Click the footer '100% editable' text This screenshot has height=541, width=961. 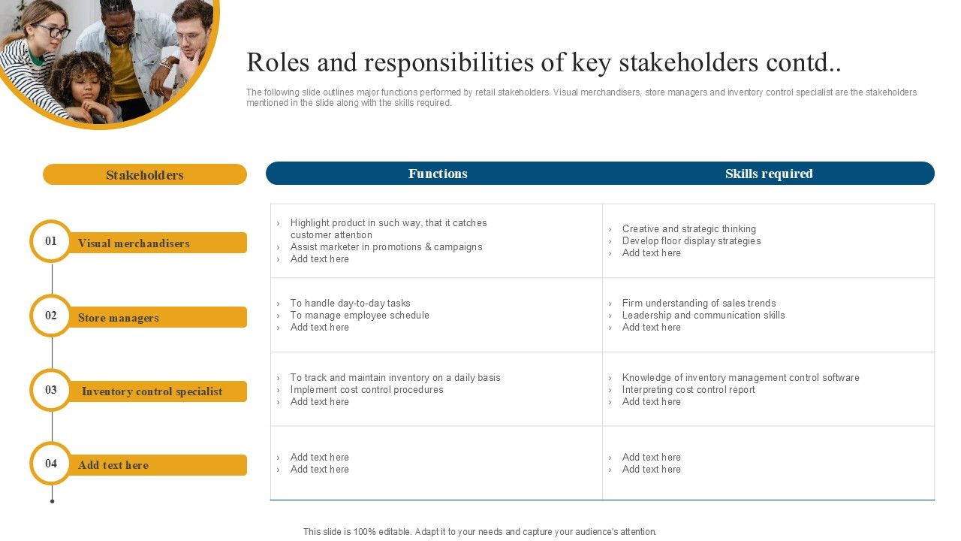(480, 532)
